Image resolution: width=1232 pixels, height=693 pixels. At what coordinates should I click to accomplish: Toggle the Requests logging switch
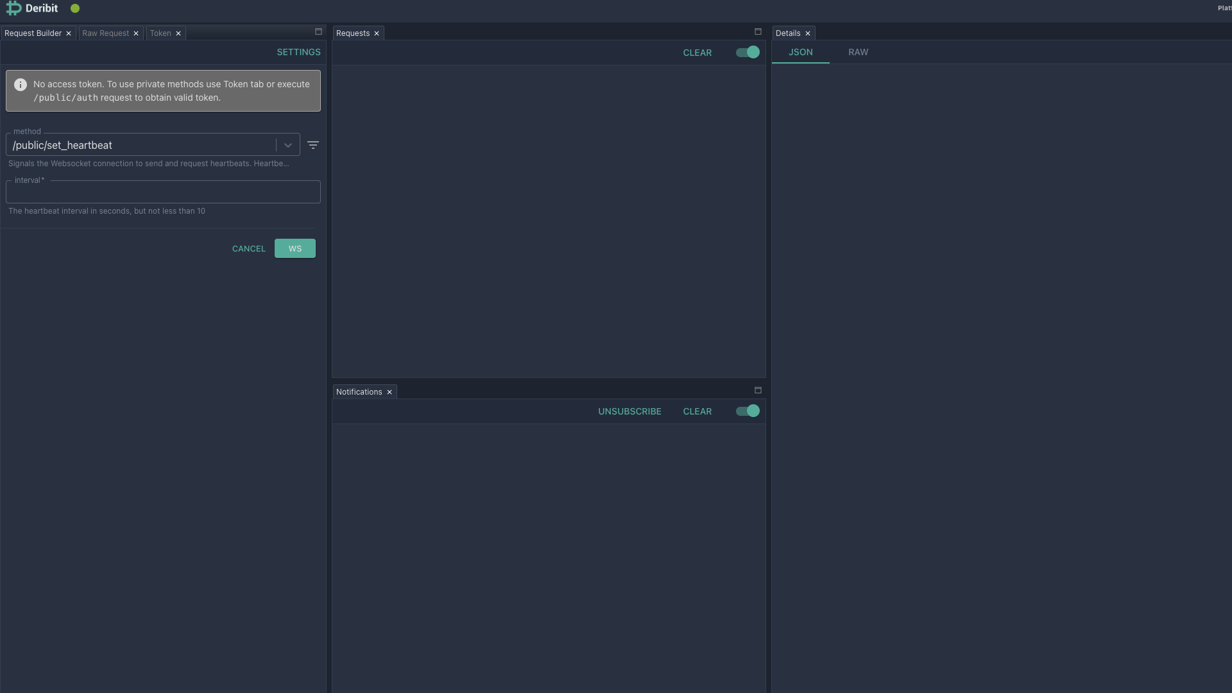pos(748,53)
